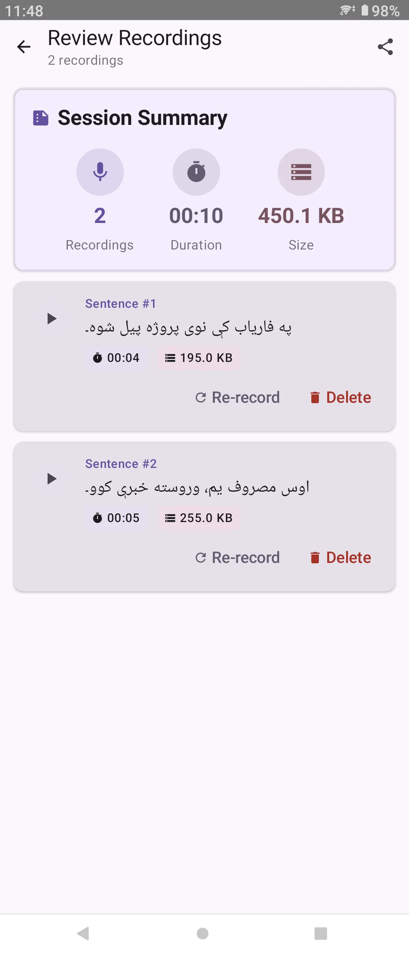
Task: Click the timer icon on Sentence #1 chip
Action: pos(97,357)
